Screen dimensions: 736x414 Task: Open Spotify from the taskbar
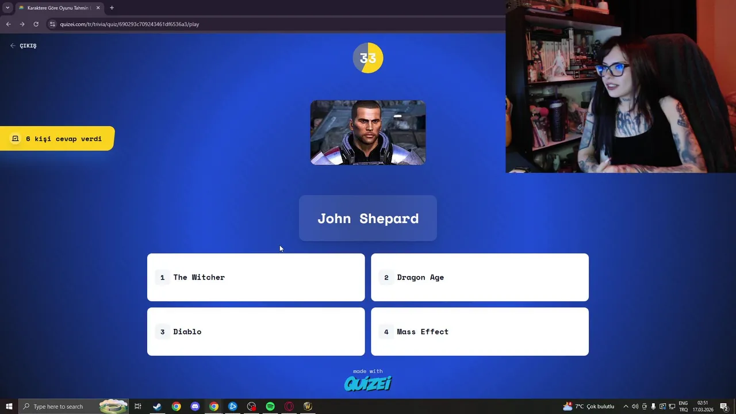270,407
